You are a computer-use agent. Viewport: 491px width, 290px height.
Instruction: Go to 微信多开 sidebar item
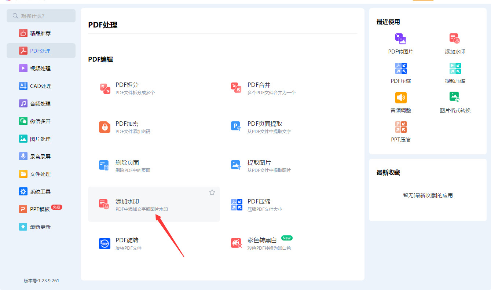(41, 121)
